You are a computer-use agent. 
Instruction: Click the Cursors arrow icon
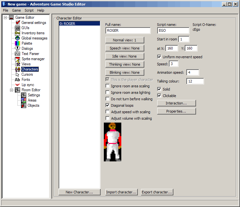click(17, 74)
